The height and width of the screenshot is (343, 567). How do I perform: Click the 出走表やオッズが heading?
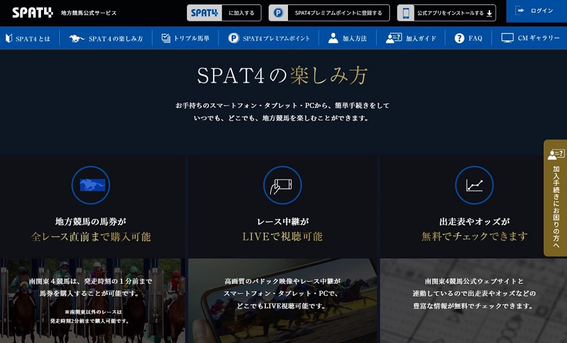click(474, 221)
